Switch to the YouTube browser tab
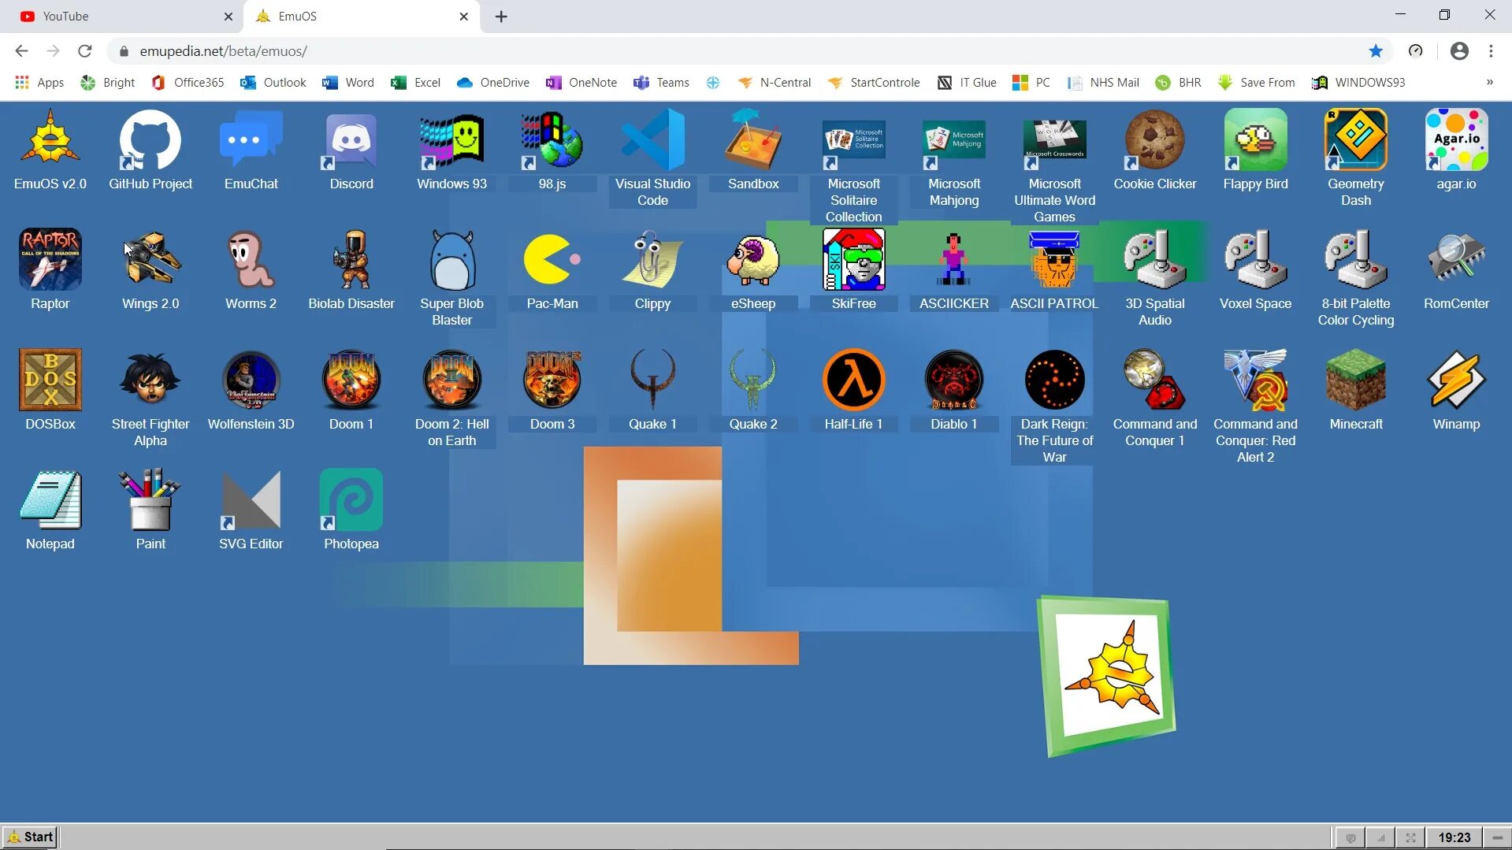1512x850 pixels. pyautogui.click(x=122, y=16)
